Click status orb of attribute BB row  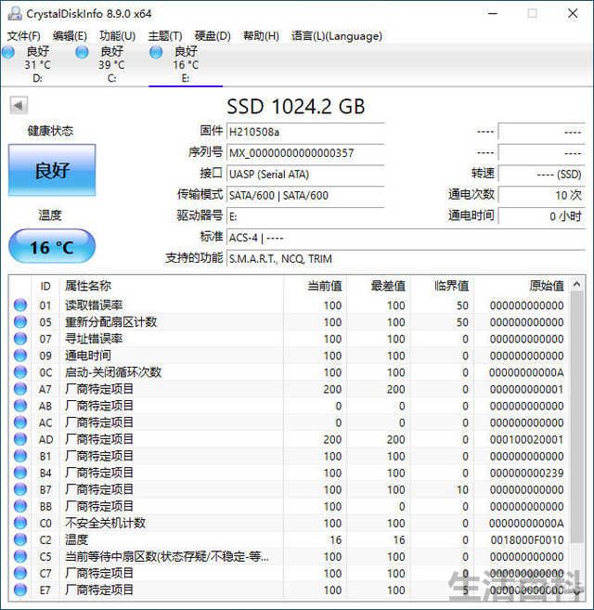click(x=20, y=506)
